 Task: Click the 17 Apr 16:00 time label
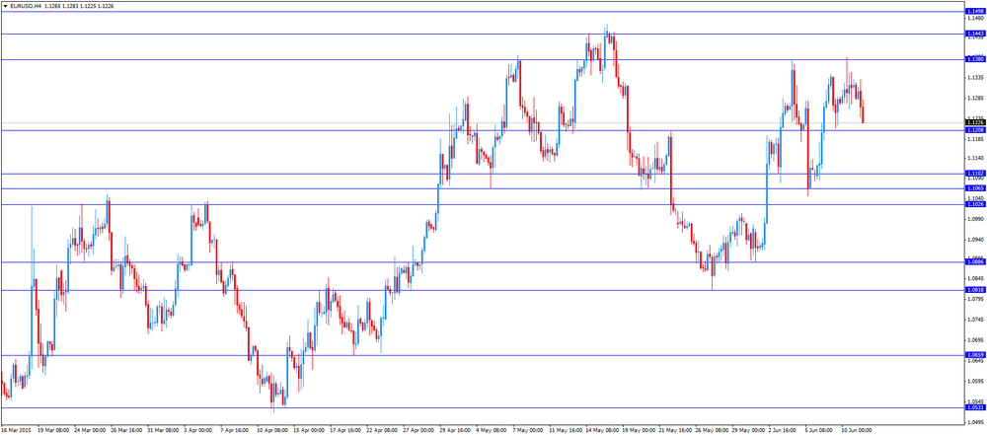point(345,430)
